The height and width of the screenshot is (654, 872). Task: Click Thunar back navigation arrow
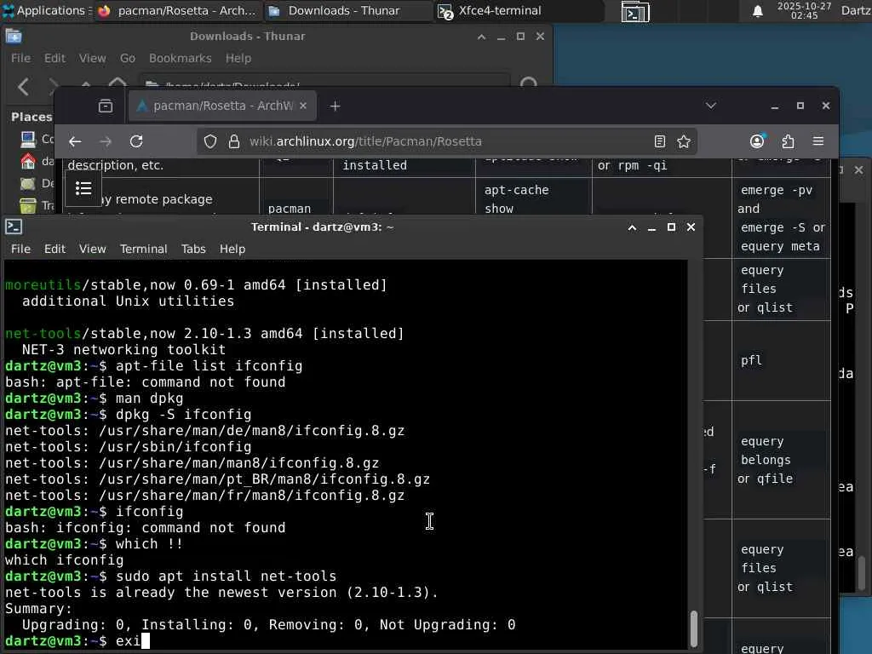pyautogui.click(x=23, y=86)
